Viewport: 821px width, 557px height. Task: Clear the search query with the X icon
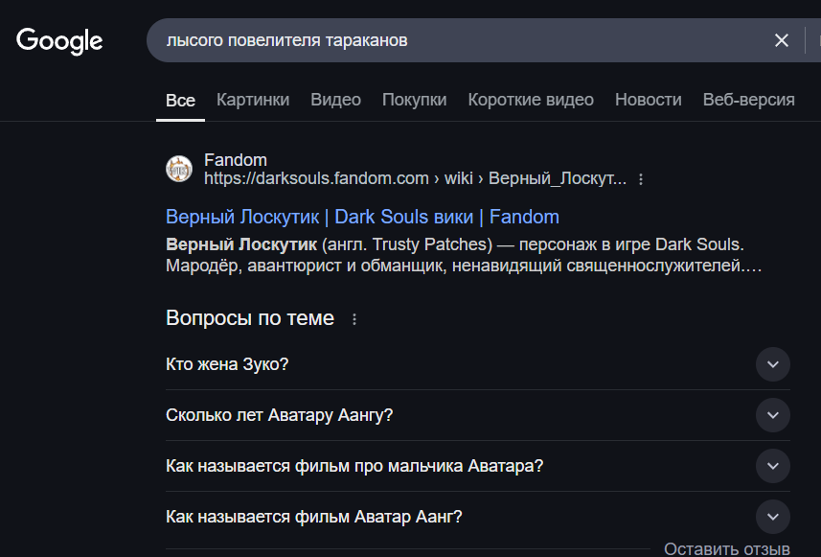click(x=781, y=40)
